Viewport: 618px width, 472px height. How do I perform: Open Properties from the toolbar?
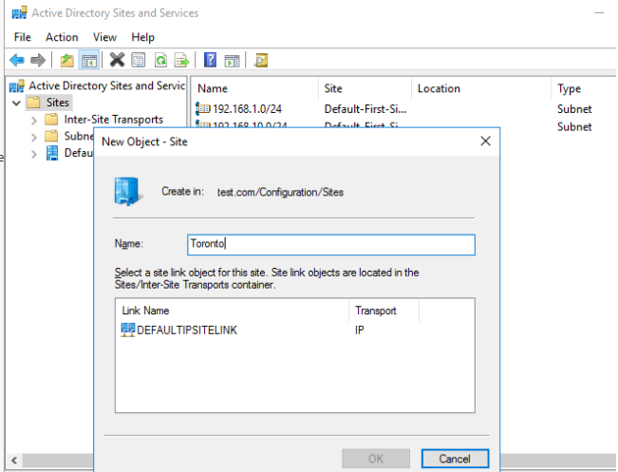[x=139, y=61]
